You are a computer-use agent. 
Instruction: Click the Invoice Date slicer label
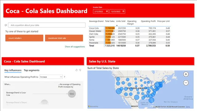(98, 7)
